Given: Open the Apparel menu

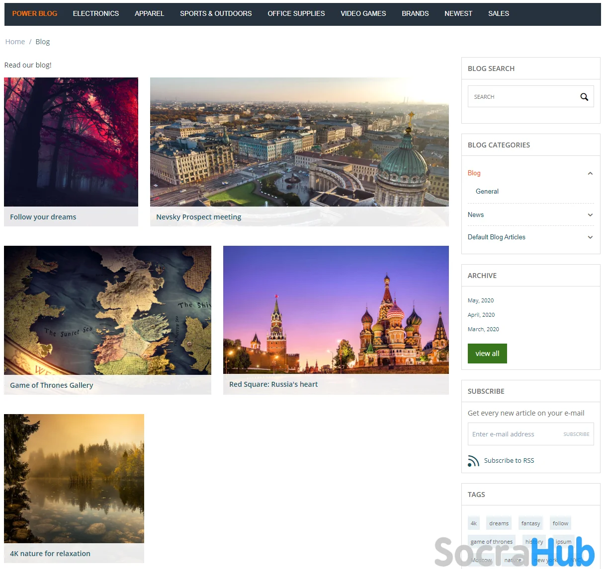Looking at the screenshot, I should click(x=149, y=13).
